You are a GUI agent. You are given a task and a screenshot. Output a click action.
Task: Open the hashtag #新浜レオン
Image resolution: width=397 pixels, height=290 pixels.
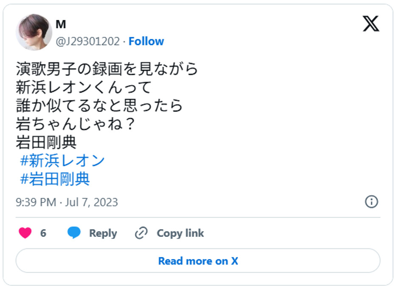(x=64, y=160)
